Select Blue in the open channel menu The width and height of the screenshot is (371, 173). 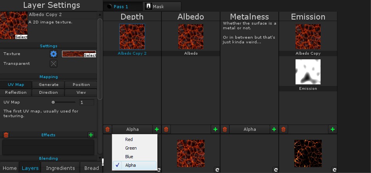click(129, 157)
